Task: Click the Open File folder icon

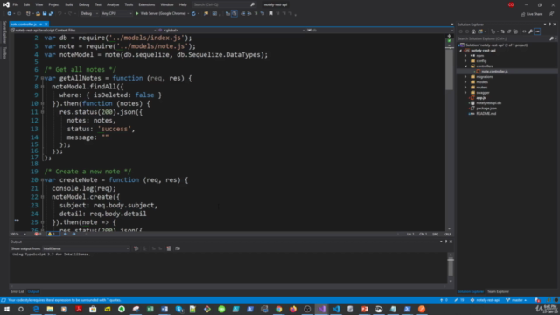Action: point(38,14)
